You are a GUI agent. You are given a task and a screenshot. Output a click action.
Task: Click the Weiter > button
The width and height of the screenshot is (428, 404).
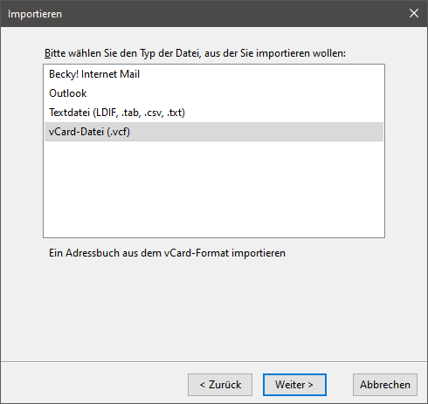294,385
